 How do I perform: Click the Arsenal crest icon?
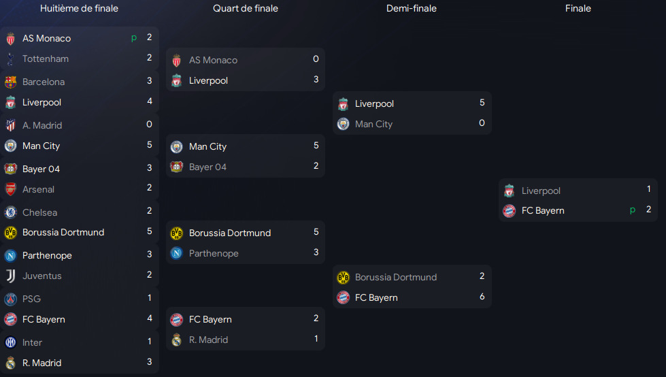(x=10, y=189)
